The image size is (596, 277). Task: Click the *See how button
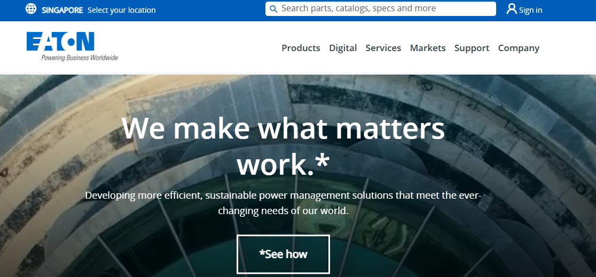(283, 254)
